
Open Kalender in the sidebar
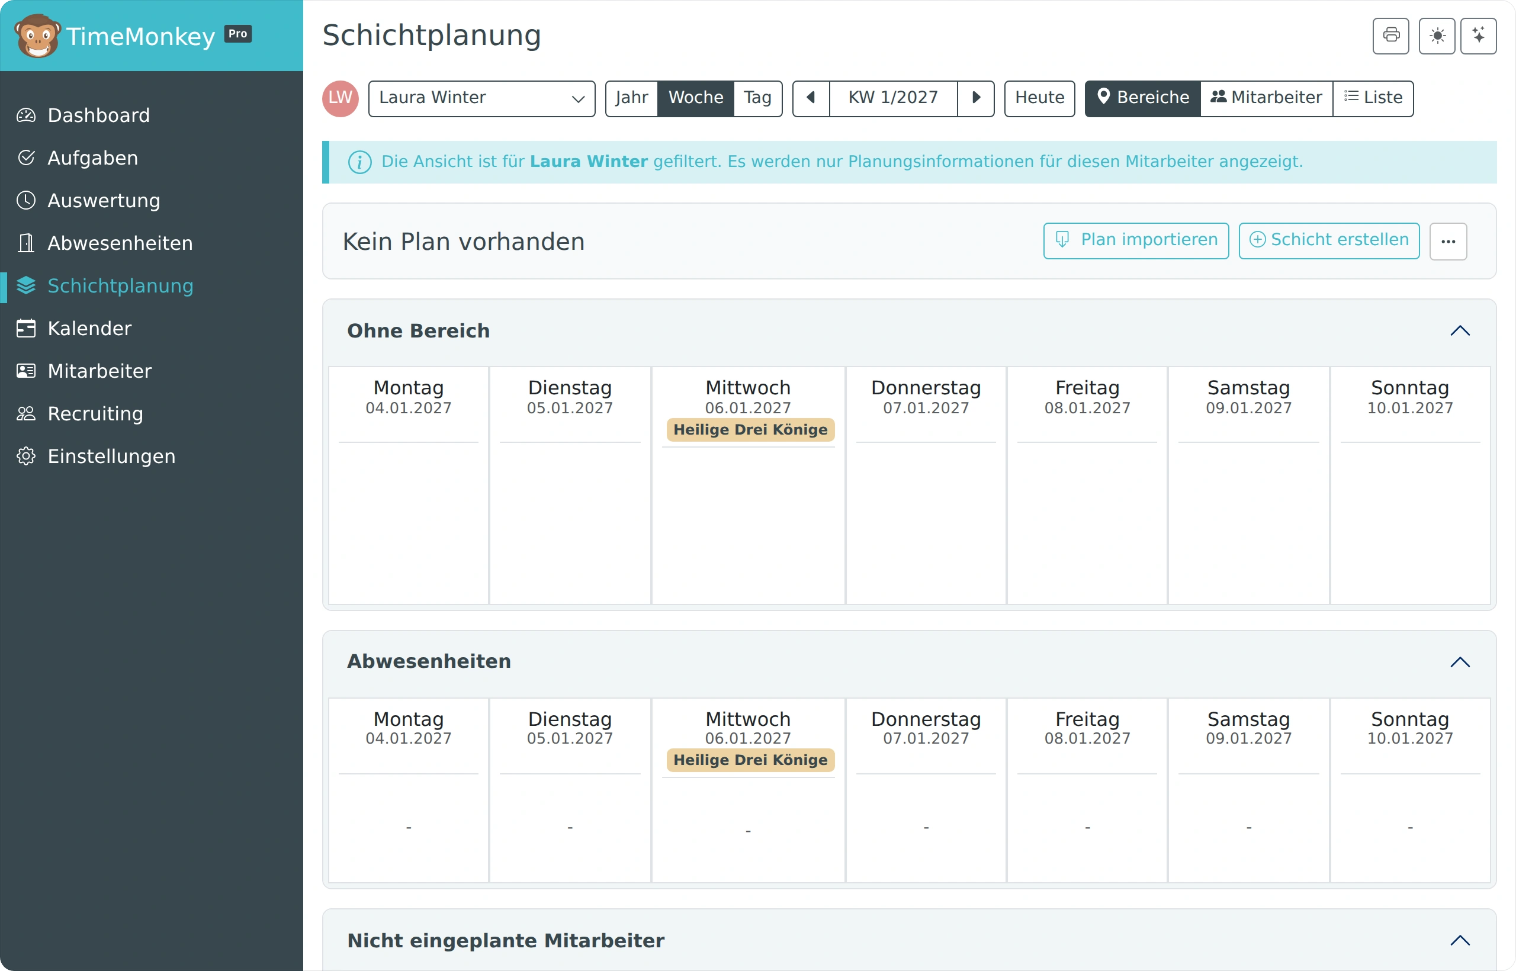click(152, 329)
